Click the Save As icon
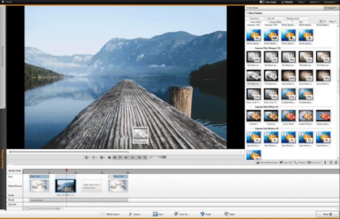 (176, 214)
